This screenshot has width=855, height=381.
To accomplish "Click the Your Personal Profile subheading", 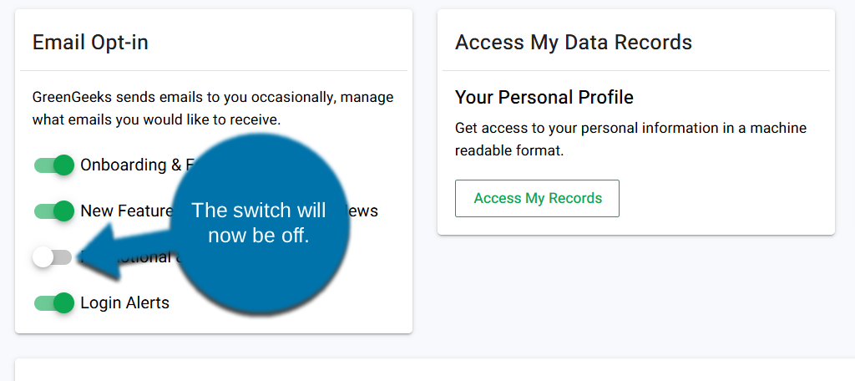I will click(x=544, y=98).
